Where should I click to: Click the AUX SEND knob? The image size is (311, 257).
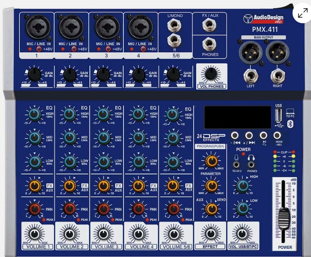pyautogui.click(x=212, y=209)
